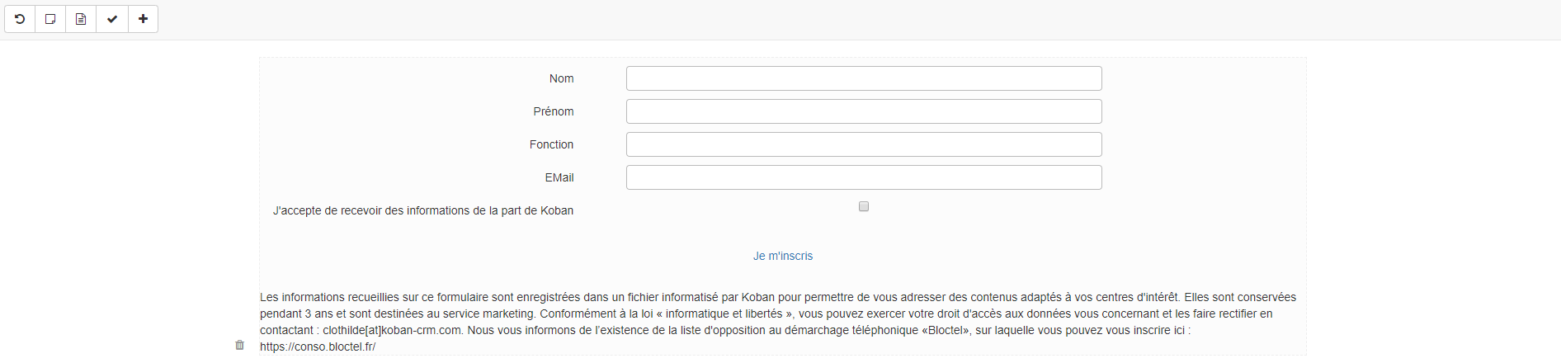Screen dimensions: 1561x363
Task: Select the Fonction label text
Action: [x=552, y=144]
